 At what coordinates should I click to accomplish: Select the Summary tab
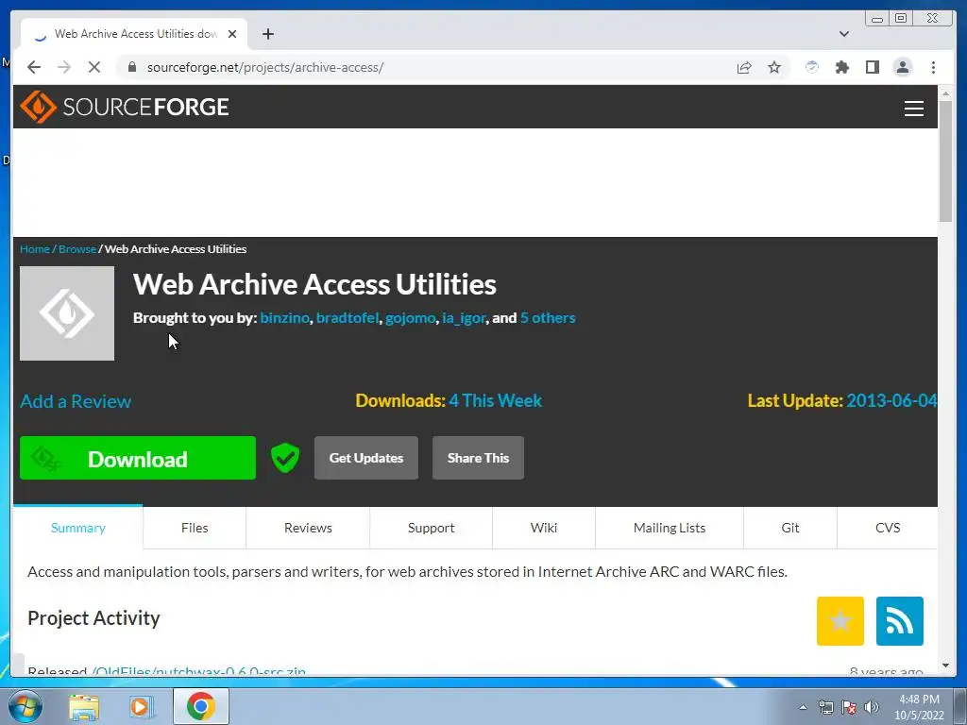coord(77,528)
